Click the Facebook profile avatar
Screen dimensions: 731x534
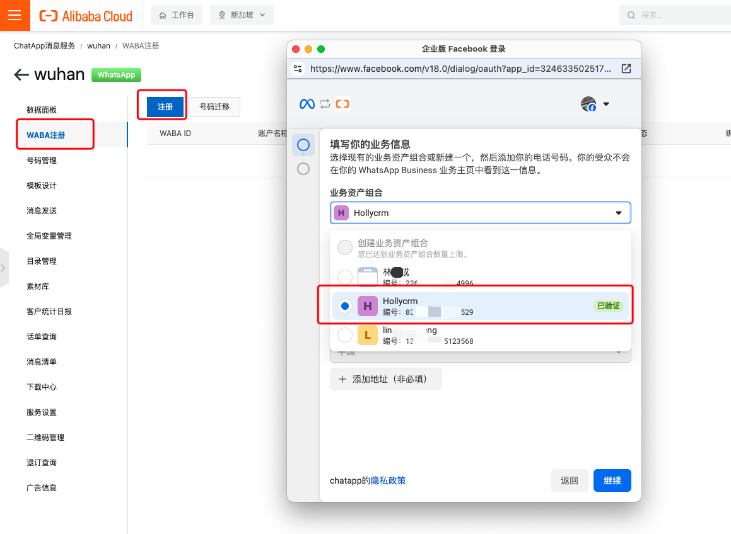tap(588, 104)
